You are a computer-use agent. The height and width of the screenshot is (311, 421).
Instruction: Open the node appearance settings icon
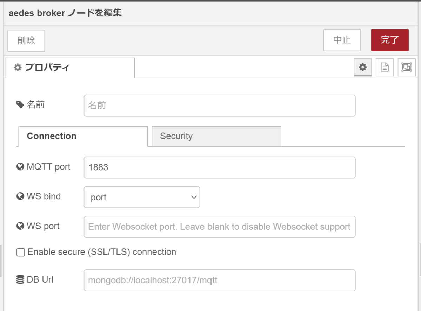pyautogui.click(x=406, y=67)
